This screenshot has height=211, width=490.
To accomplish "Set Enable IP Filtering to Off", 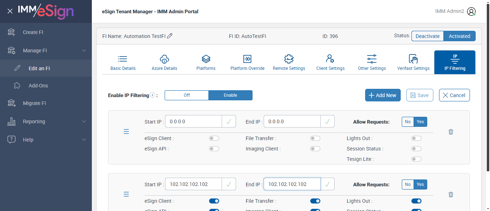I will tap(187, 95).
